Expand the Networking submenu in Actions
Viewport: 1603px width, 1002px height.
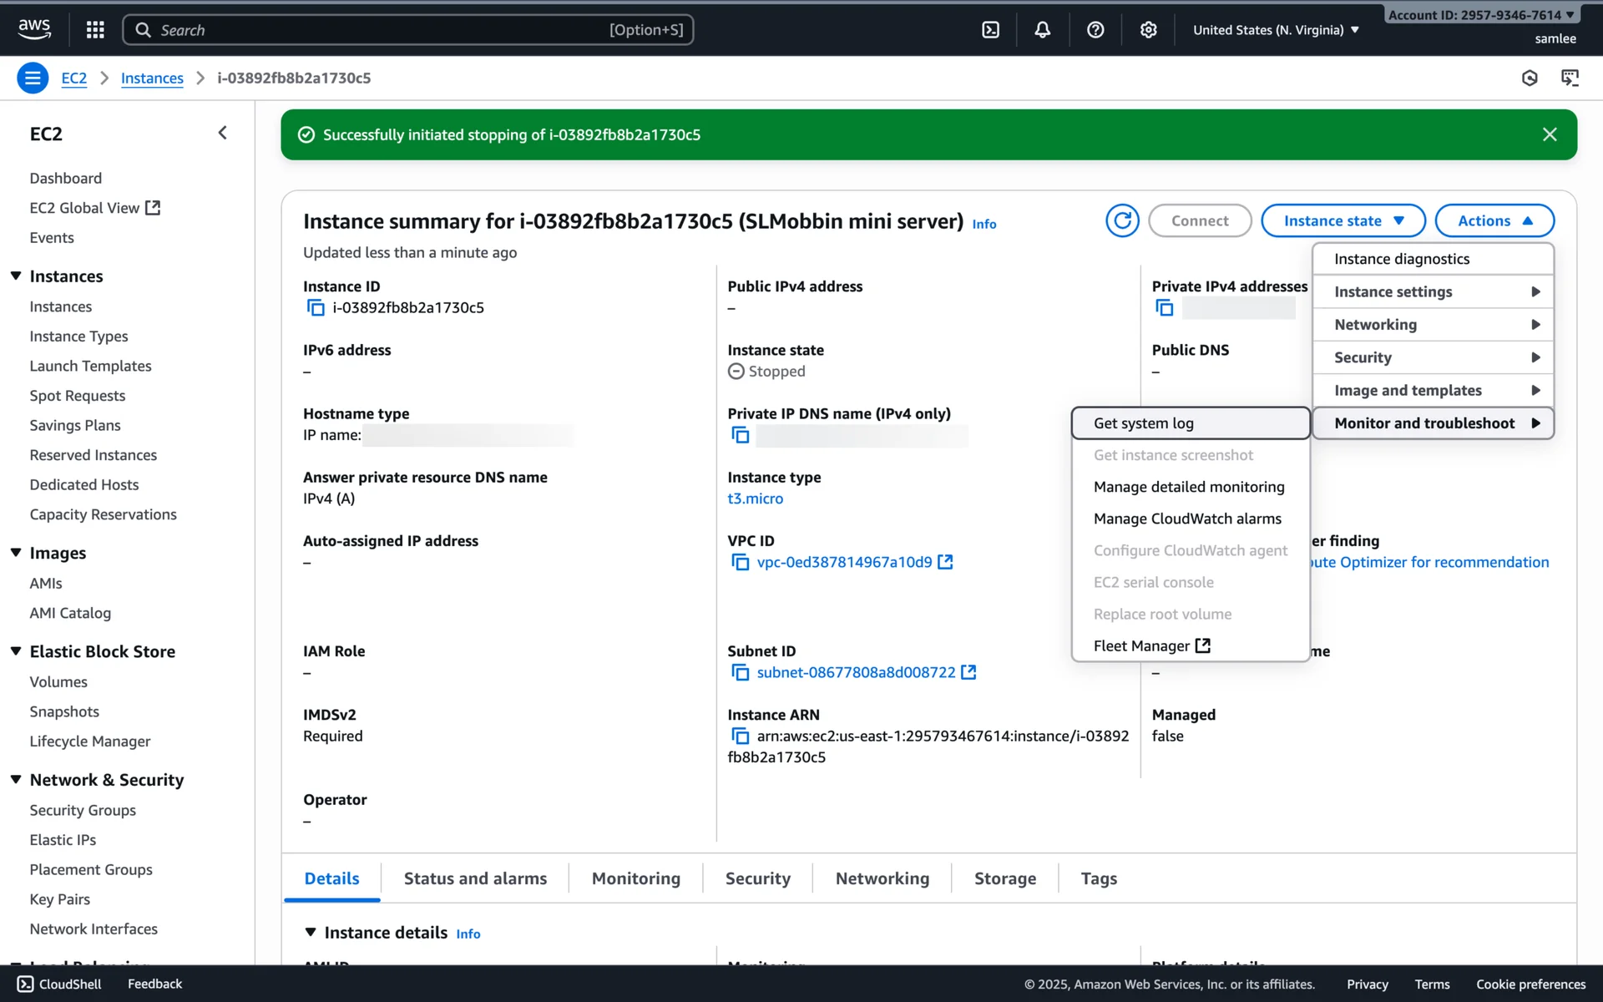1432,325
